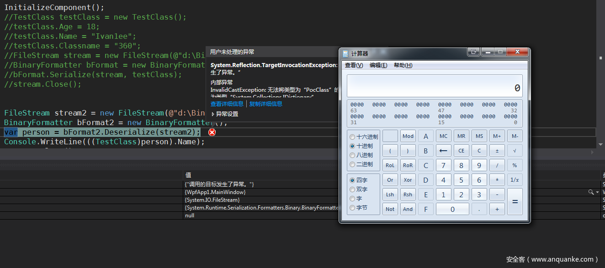Viewport: 605px width, 268px height.
Task: Expand the 异常设置 section
Action: tap(213, 114)
